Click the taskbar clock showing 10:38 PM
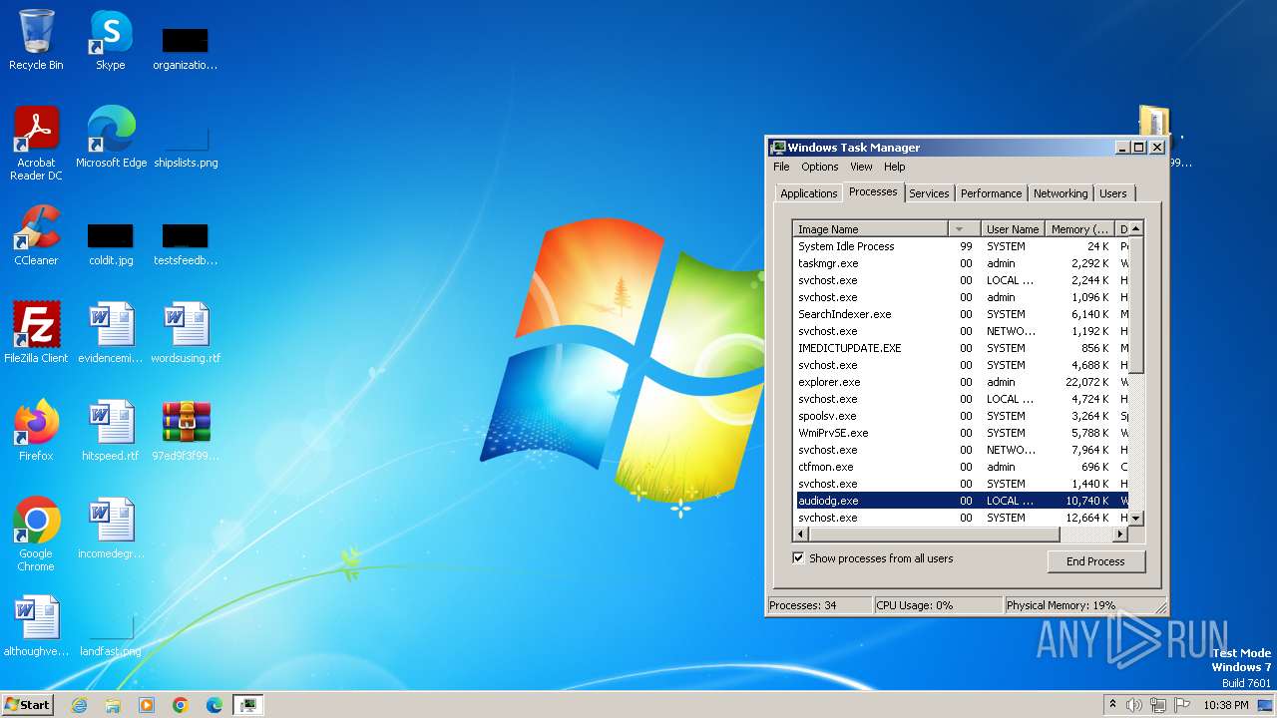The height and width of the screenshot is (718, 1277). (1225, 705)
